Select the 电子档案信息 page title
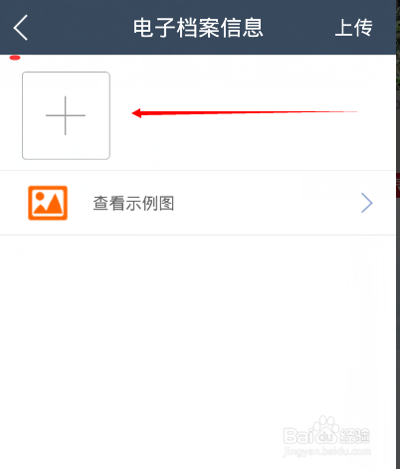 click(198, 28)
